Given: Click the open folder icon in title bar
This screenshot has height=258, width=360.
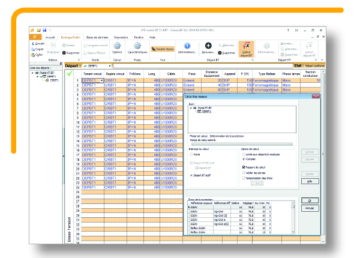Looking at the screenshot, I should [x=38, y=30].
